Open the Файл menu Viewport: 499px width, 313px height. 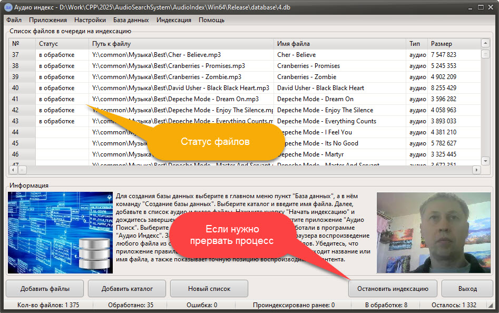[x=14, y=20]
